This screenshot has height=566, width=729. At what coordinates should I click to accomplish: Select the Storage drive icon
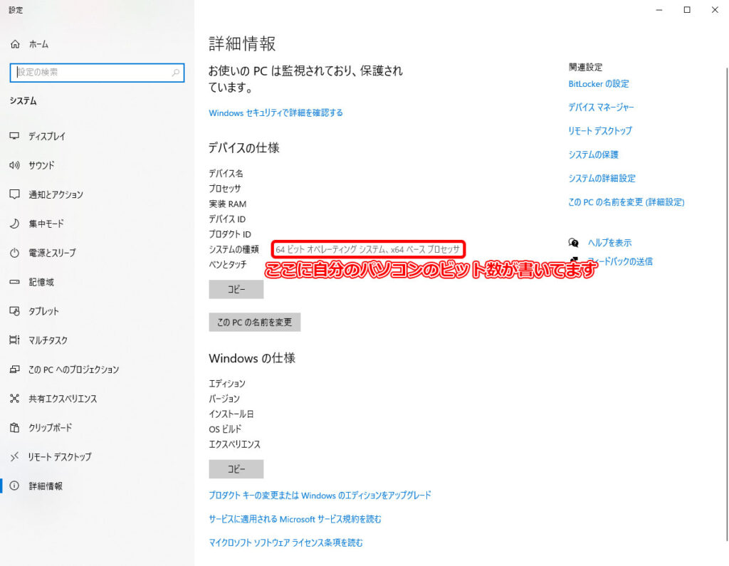[x=15, y=282]
